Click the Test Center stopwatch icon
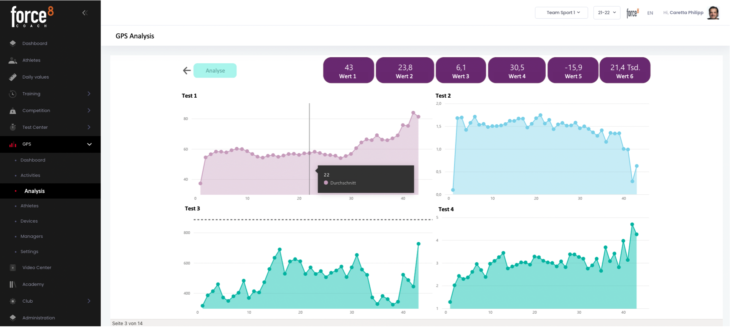 (13, 127)
